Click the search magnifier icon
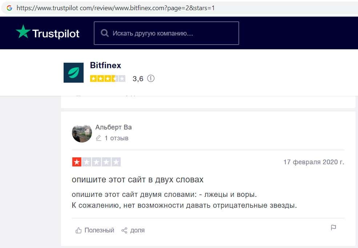Screen dimensions: 358x248 [105, 33]
